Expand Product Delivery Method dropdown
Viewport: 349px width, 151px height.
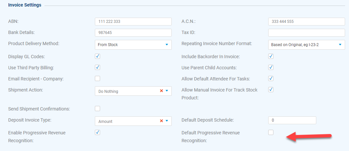(x=133, y=45)
